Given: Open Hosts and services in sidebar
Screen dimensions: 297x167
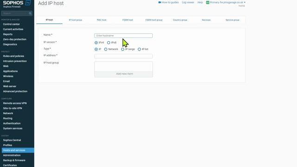Looking at the screenshot, I should [18, 150].
